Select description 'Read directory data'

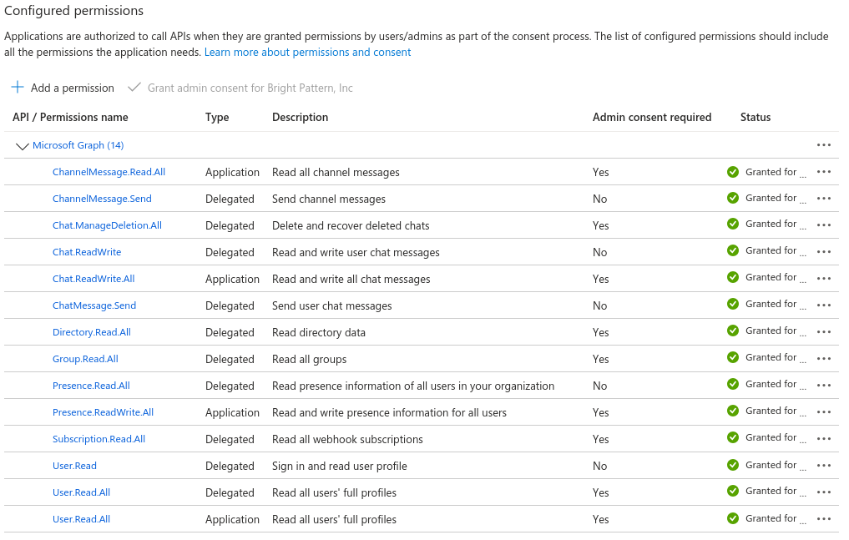pyautogui.click(x=319, y=332)
